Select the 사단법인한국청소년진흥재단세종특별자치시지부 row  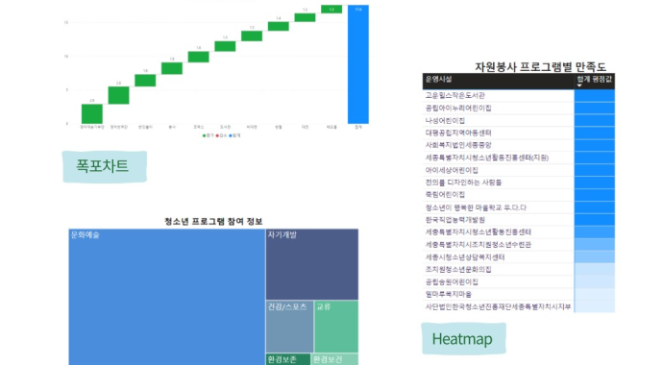(519, 306)
